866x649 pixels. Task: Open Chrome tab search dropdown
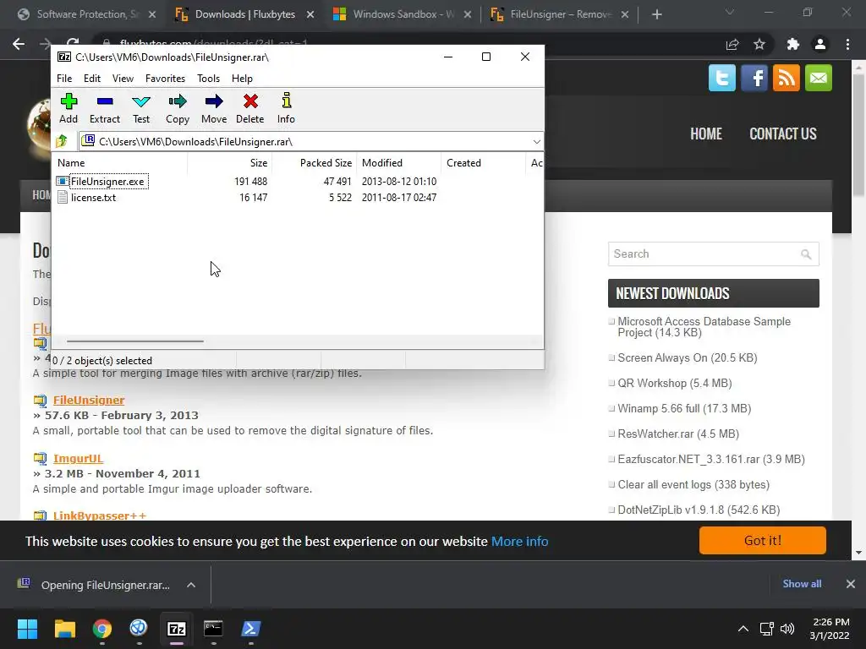[730, 12]
